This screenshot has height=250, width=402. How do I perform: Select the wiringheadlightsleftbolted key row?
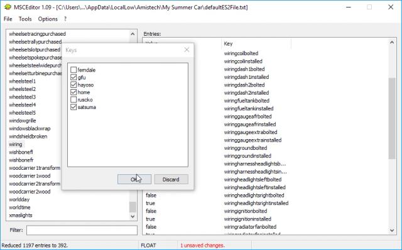point(253,179)
